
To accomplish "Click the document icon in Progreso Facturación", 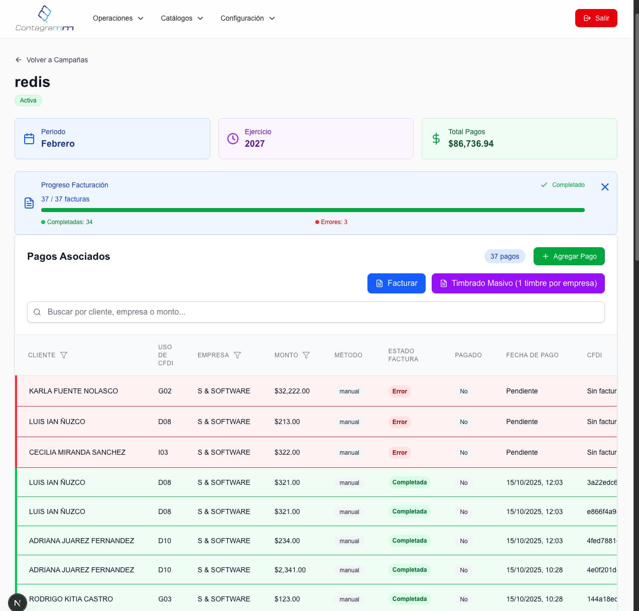I will [29, 203].
